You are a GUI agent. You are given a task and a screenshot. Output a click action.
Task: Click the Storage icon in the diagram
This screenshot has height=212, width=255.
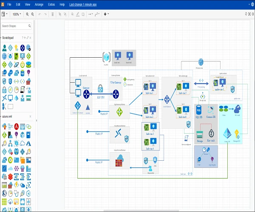200,134
